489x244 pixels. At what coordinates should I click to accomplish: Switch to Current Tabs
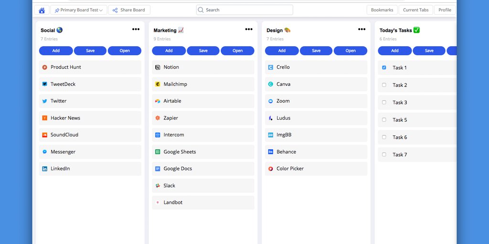[416, 10]
